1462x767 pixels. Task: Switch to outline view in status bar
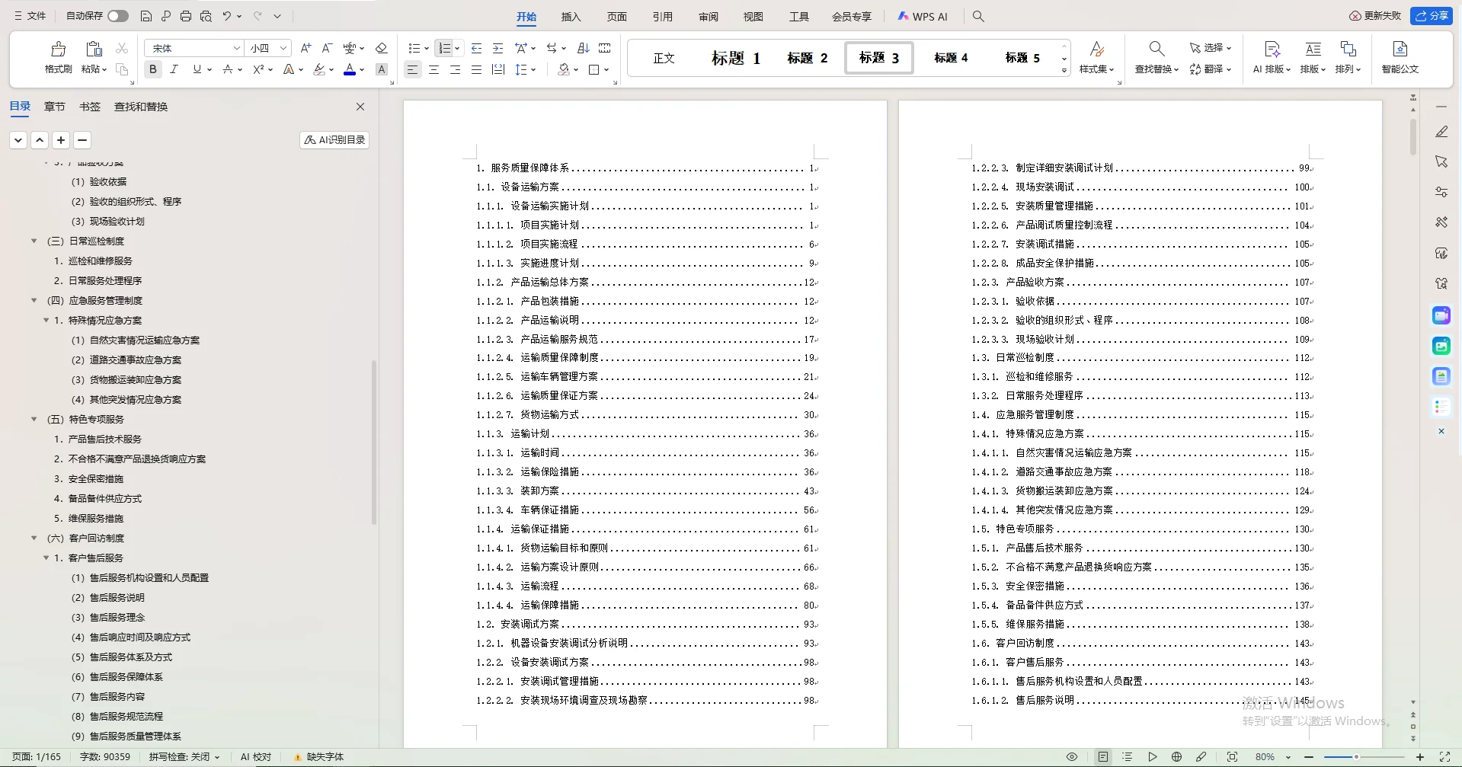pos(1128,757)
